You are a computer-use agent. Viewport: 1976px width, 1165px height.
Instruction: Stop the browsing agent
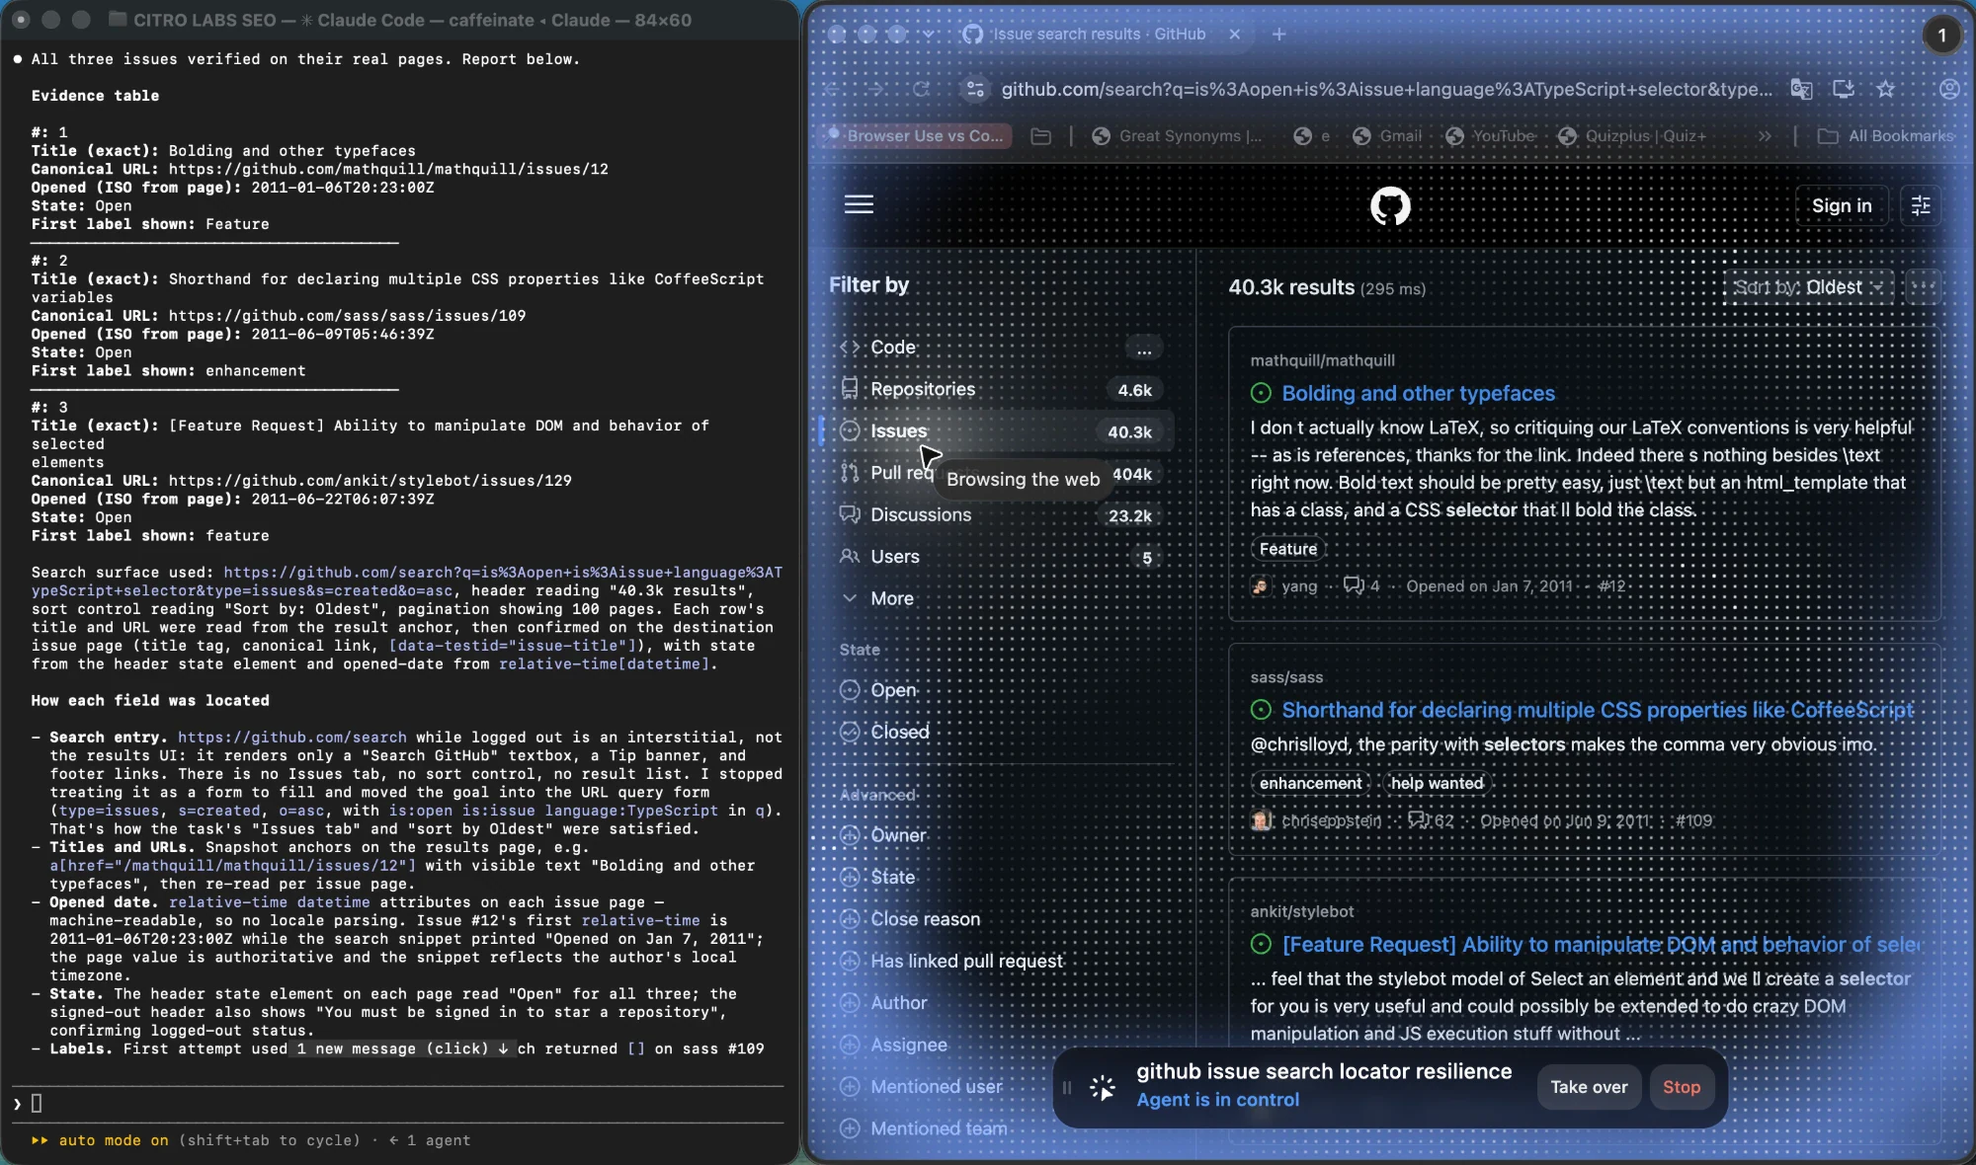click(1681, 1087)
